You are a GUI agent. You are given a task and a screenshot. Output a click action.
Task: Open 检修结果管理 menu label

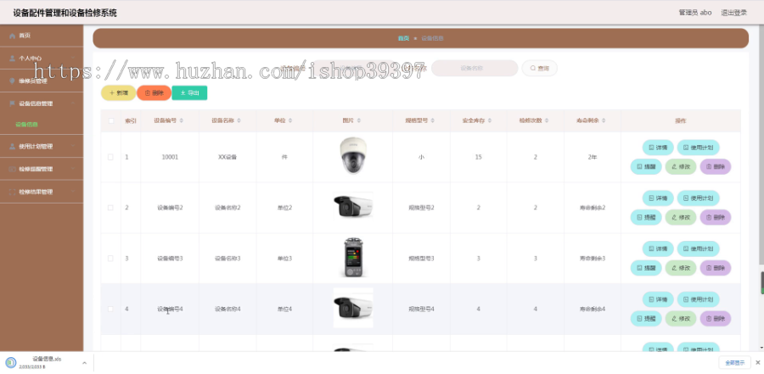click(x=36, y=192)
